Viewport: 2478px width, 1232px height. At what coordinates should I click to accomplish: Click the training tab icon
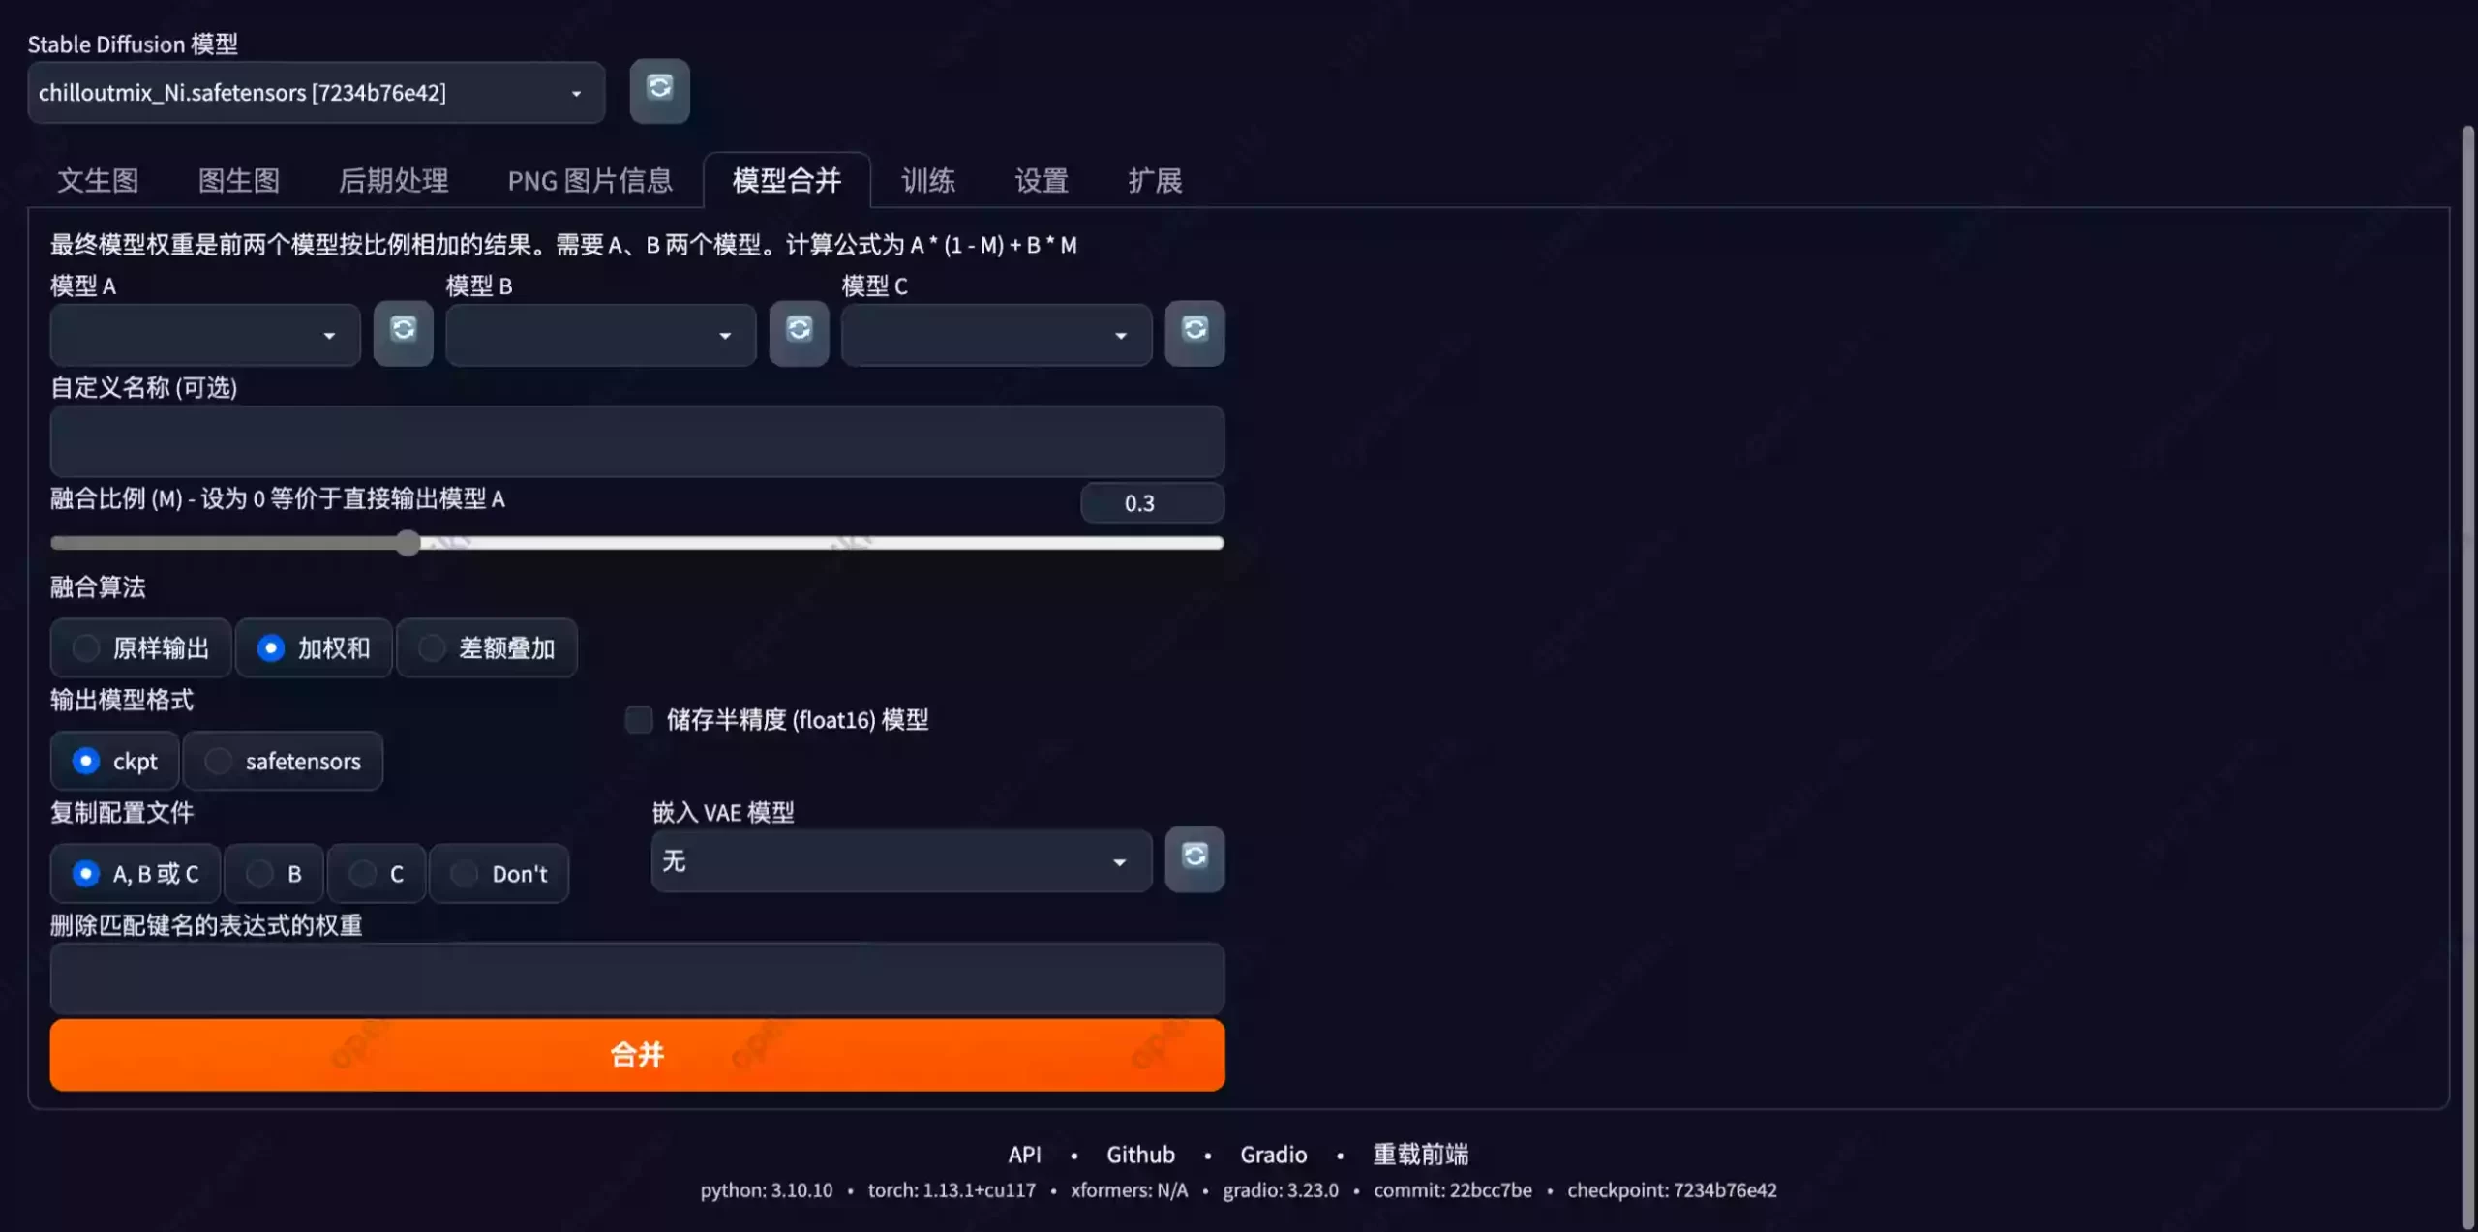tap(927, 178)
